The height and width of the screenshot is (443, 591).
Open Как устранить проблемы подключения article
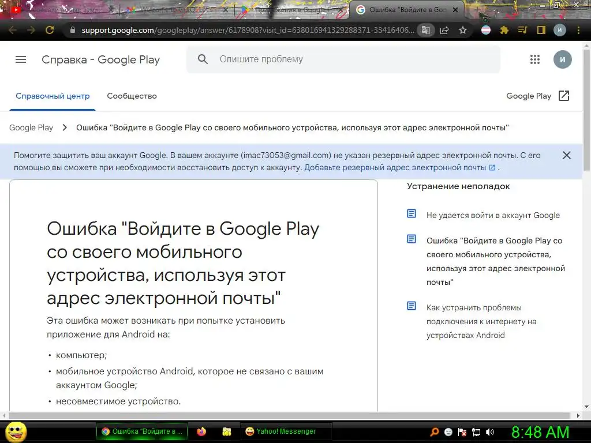pos(481,321)
